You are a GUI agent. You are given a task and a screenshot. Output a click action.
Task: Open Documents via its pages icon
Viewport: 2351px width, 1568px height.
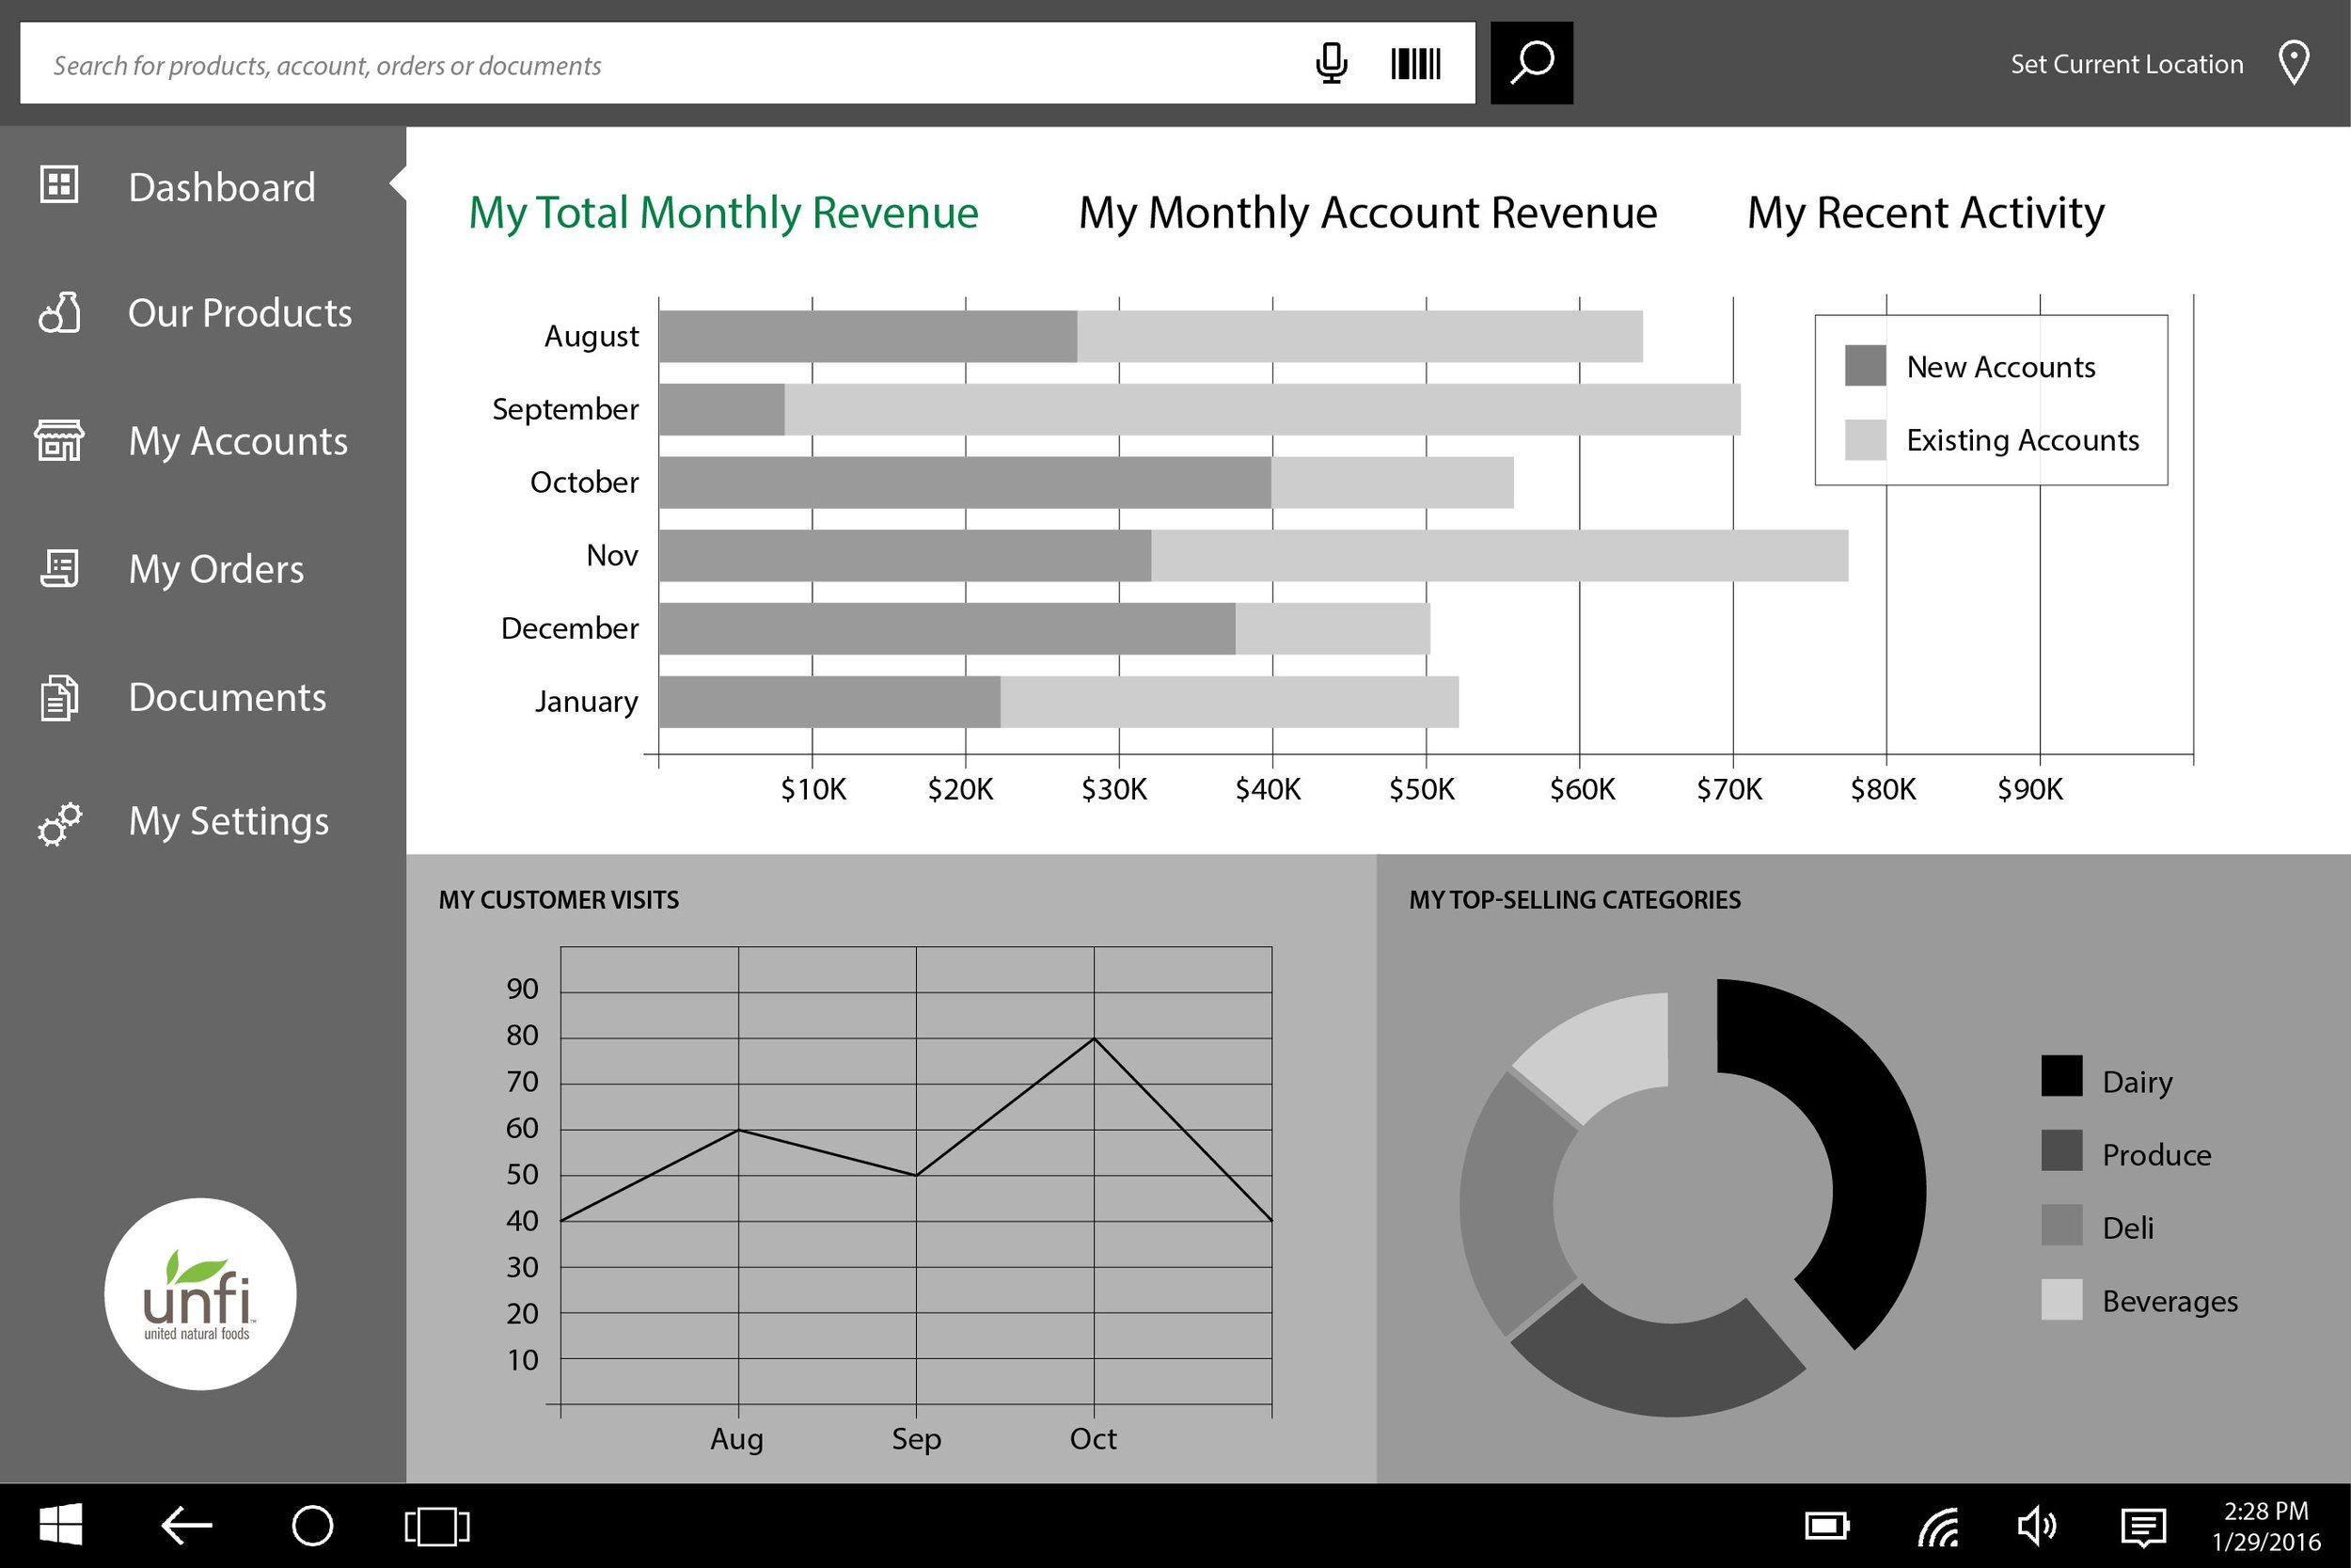point(58,697)
